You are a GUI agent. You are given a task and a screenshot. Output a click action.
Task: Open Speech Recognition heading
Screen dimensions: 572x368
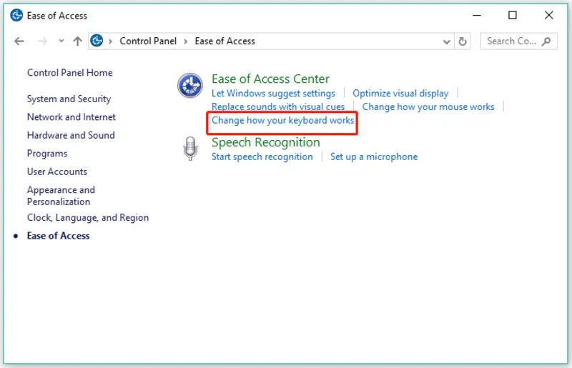coord(265,142)
